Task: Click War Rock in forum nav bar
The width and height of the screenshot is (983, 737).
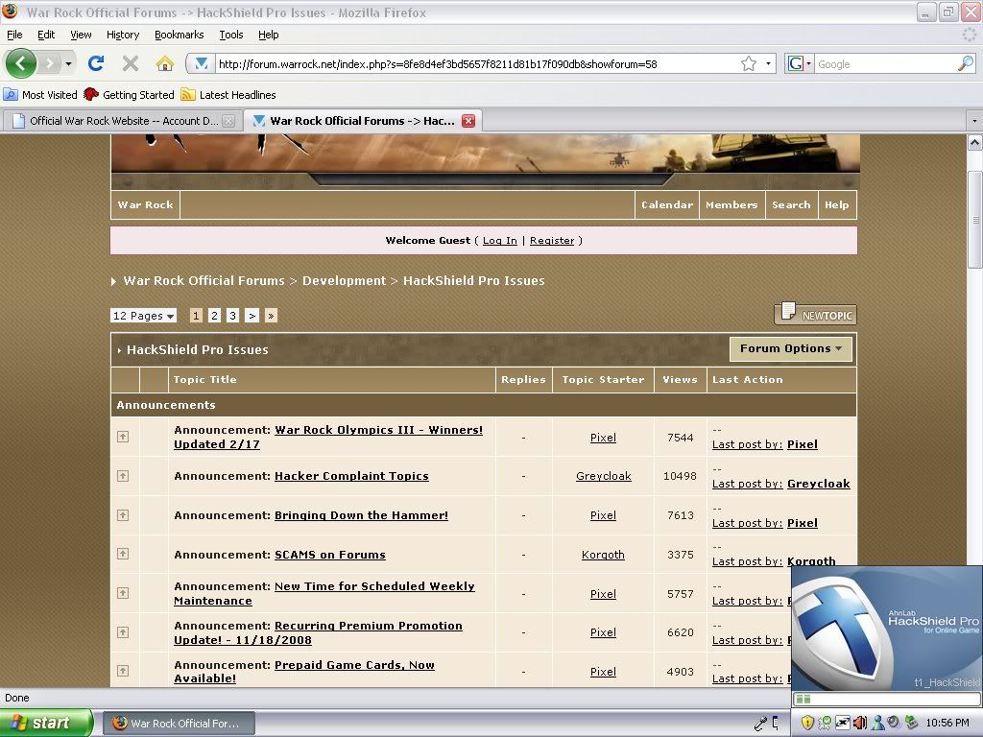Action: point(146,205)
